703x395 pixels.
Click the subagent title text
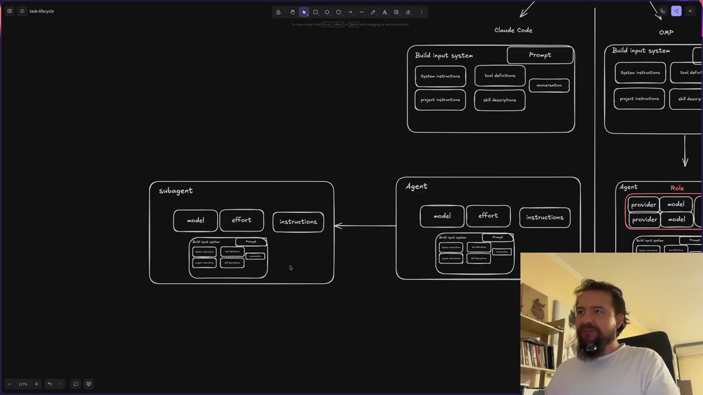[176, 191]
